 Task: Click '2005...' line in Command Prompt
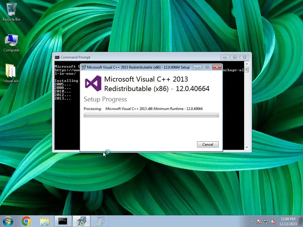63,84
